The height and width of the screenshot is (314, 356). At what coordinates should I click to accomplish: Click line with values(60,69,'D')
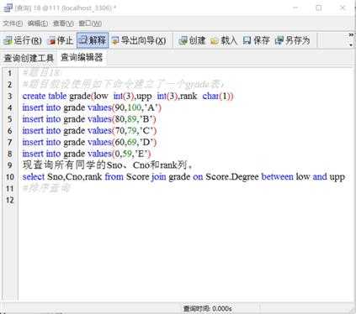89,142
